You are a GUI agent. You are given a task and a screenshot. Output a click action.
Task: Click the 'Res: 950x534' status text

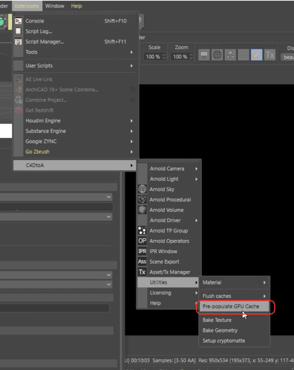pos(213,361)
